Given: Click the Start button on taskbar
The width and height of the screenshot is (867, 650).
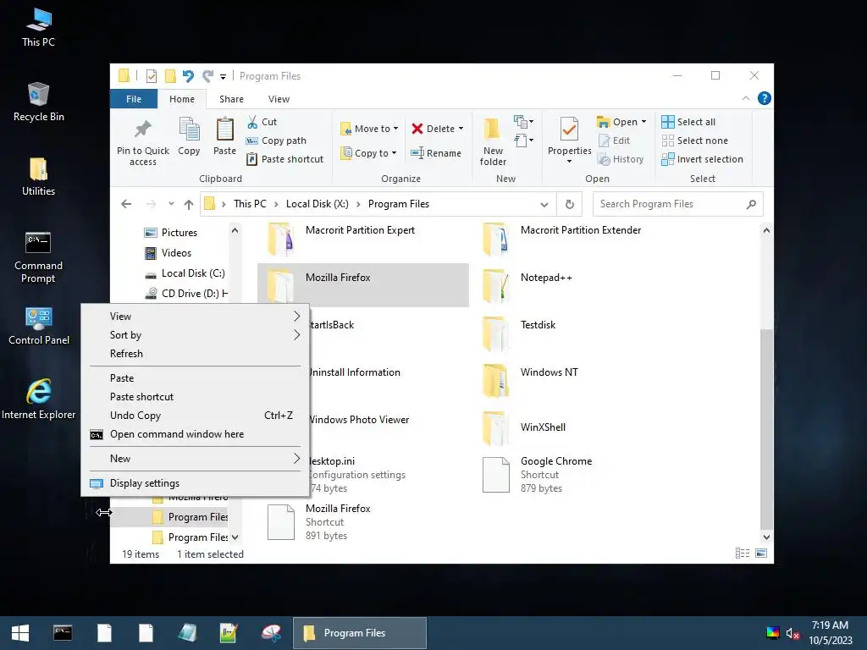Looking at the screenshot, I should click(20, 633).
